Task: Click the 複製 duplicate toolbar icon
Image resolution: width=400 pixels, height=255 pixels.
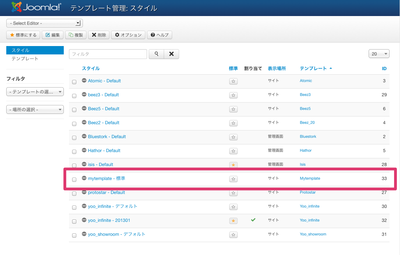Action: (76, 35)
